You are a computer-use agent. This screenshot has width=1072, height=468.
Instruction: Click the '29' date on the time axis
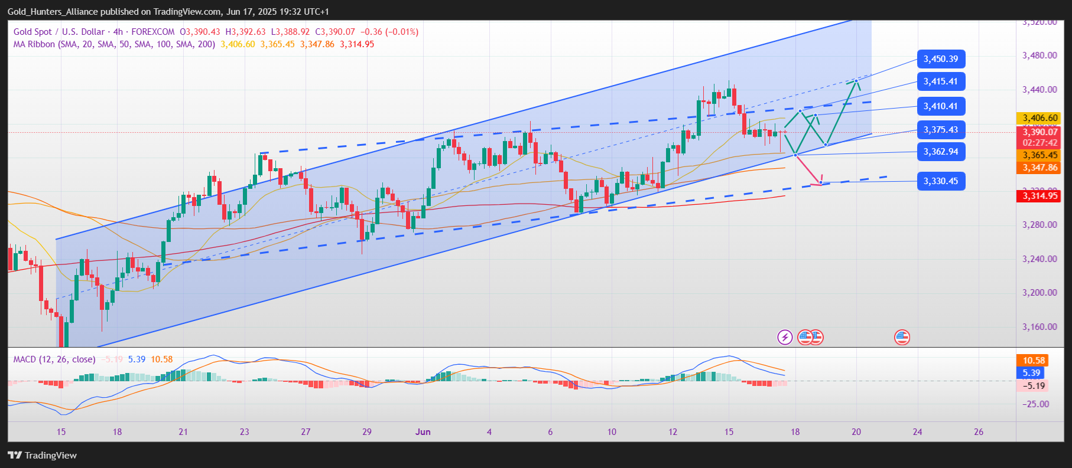pyautogui.click(x=367, y=432)
